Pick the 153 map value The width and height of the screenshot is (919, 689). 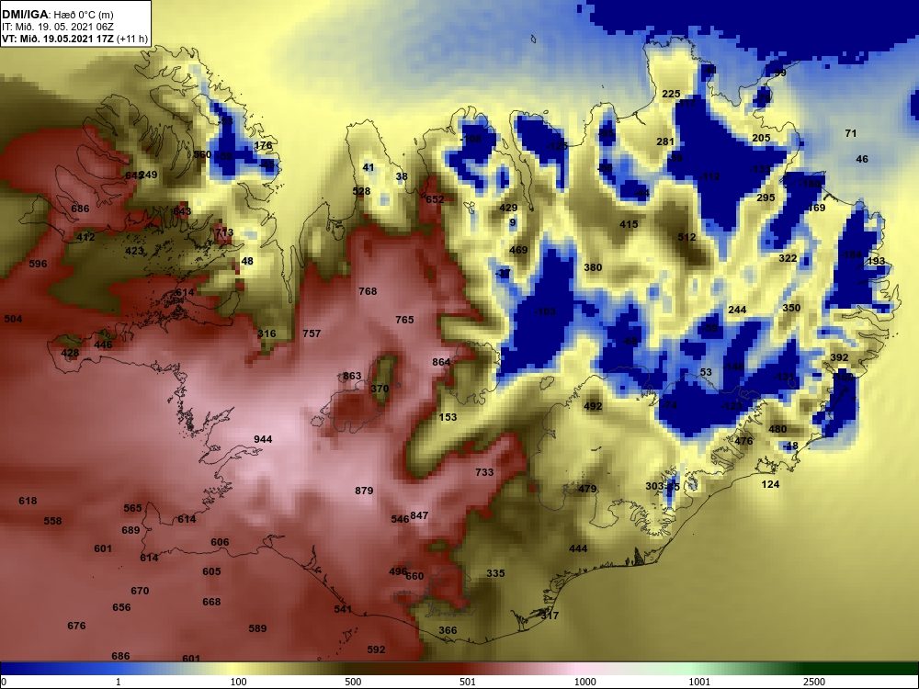[448, 417]
